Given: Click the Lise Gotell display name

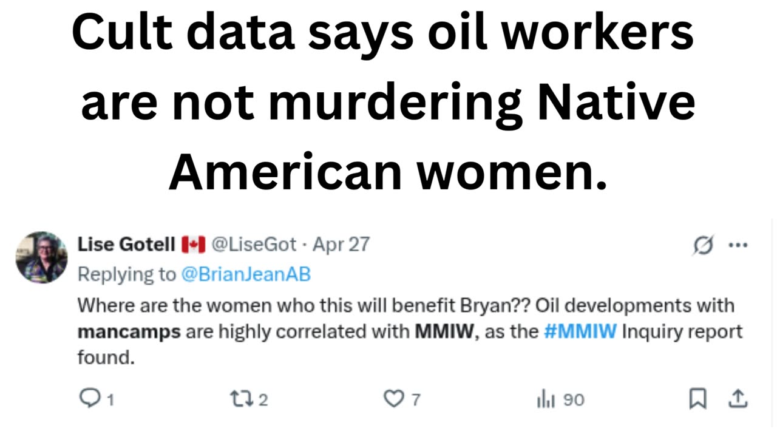Looking at the screenshot, I should [x=126, y=245].
